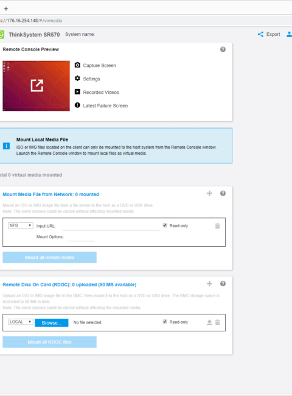The image size is (292, 396).
Task: Click the Browse... button
Action: 52,323
